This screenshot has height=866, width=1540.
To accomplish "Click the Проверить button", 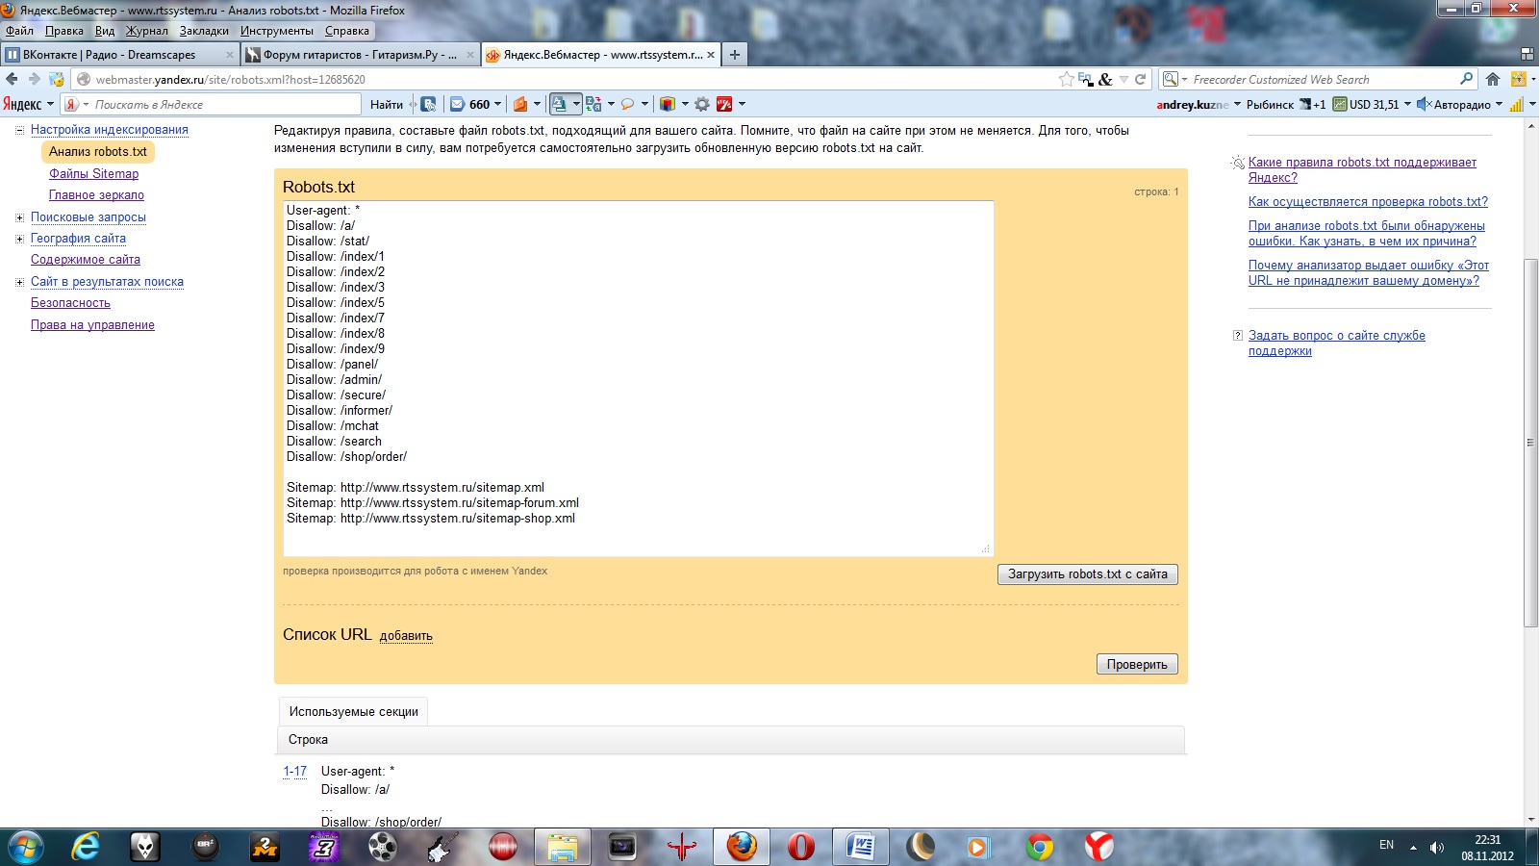I will point(1137,665).
